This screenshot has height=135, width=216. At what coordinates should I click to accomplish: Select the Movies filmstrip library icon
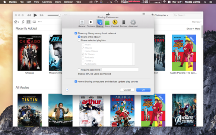29,22
